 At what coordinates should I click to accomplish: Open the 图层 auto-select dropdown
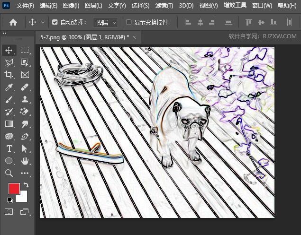pos(105,23)
